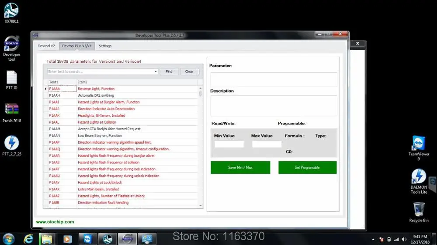Show hidden system tray icons arrow
This screenshot has height=245, width=437.
coord(373,239)
